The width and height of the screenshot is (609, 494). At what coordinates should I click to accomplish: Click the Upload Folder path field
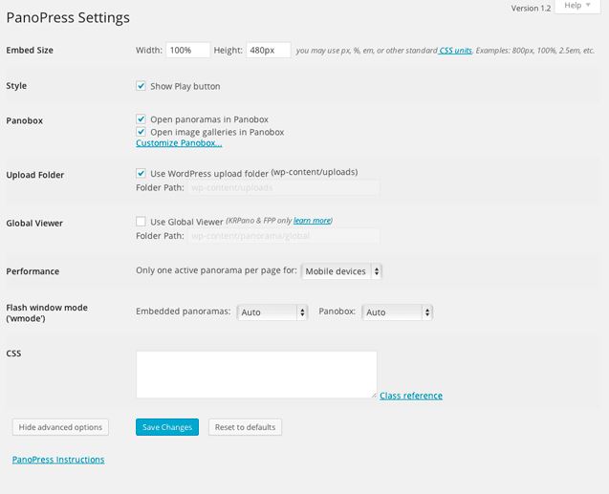pos(284,188)
